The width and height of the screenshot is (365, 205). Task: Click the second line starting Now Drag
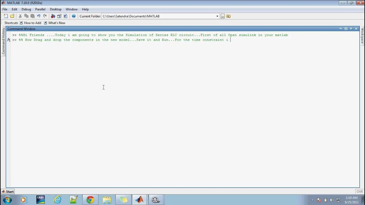point(123,40)
